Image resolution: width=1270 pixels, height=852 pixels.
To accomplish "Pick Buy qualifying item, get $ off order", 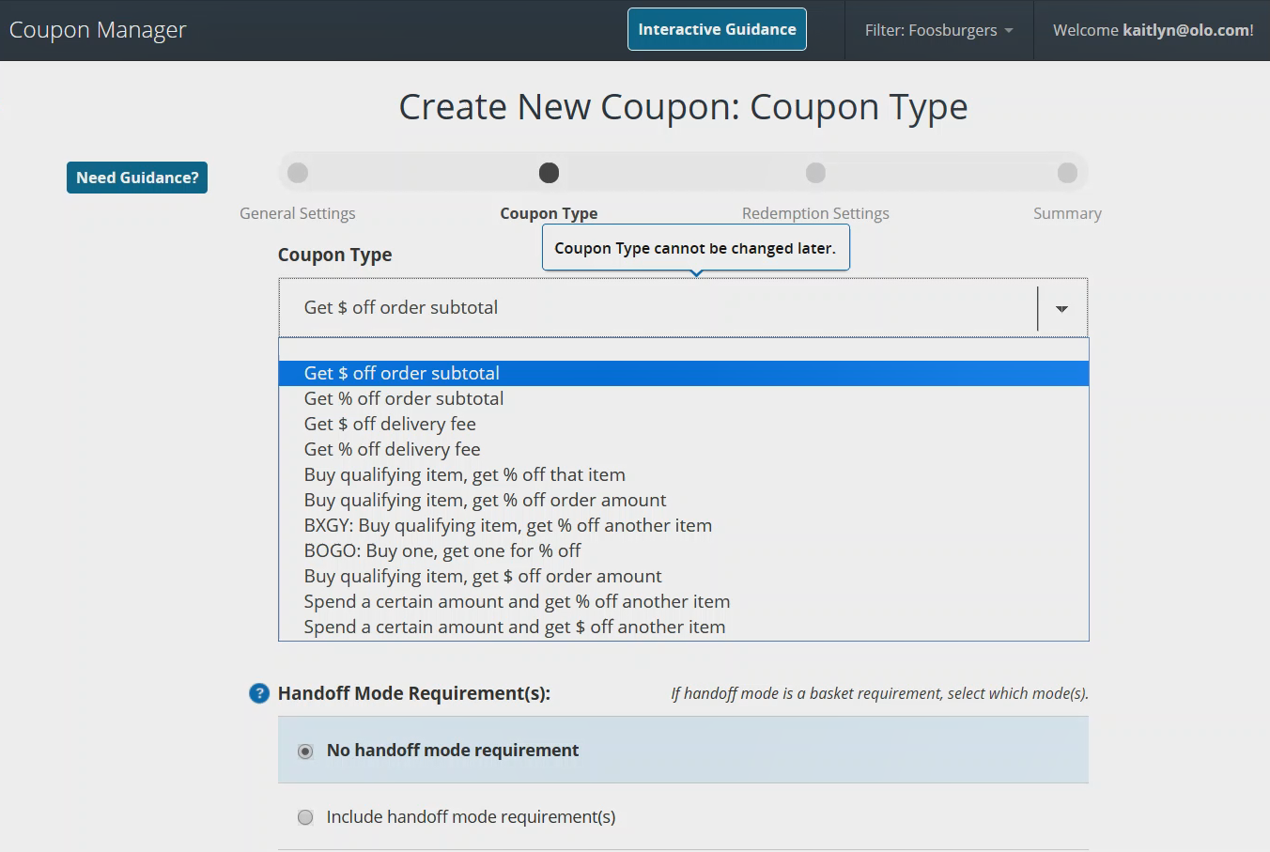I will click(482, 576).
